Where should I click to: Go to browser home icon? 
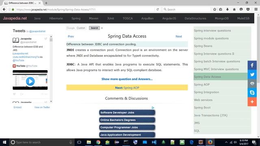234,9
